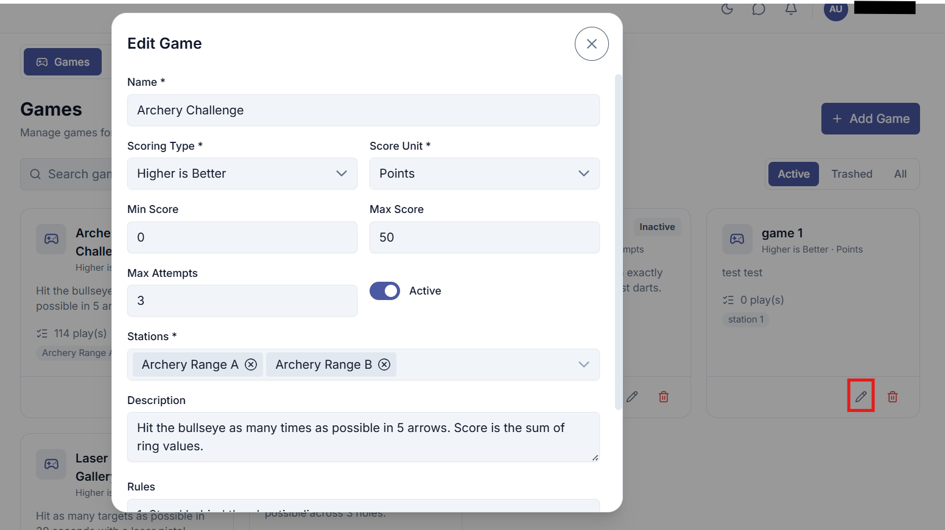
Task: Toggle the Active switch off
Action: [x=385, y=291]
